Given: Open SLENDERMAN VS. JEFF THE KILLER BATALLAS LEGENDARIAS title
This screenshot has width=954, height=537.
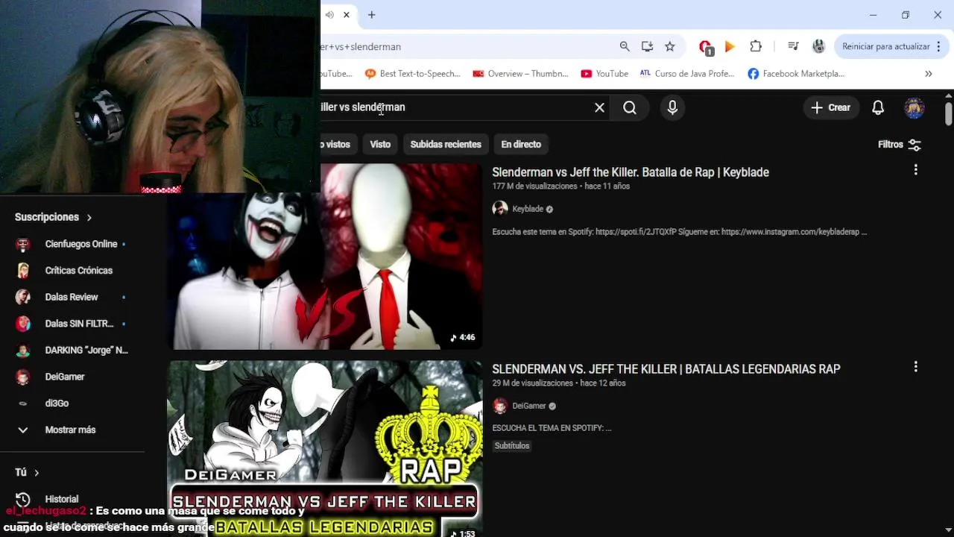Looking at the screenshot, I should click(x=666, y=369).
